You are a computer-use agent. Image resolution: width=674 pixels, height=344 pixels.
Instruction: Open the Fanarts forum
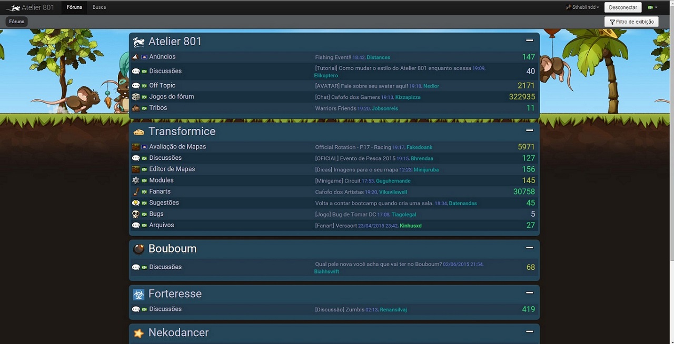[x=160, y=191]
